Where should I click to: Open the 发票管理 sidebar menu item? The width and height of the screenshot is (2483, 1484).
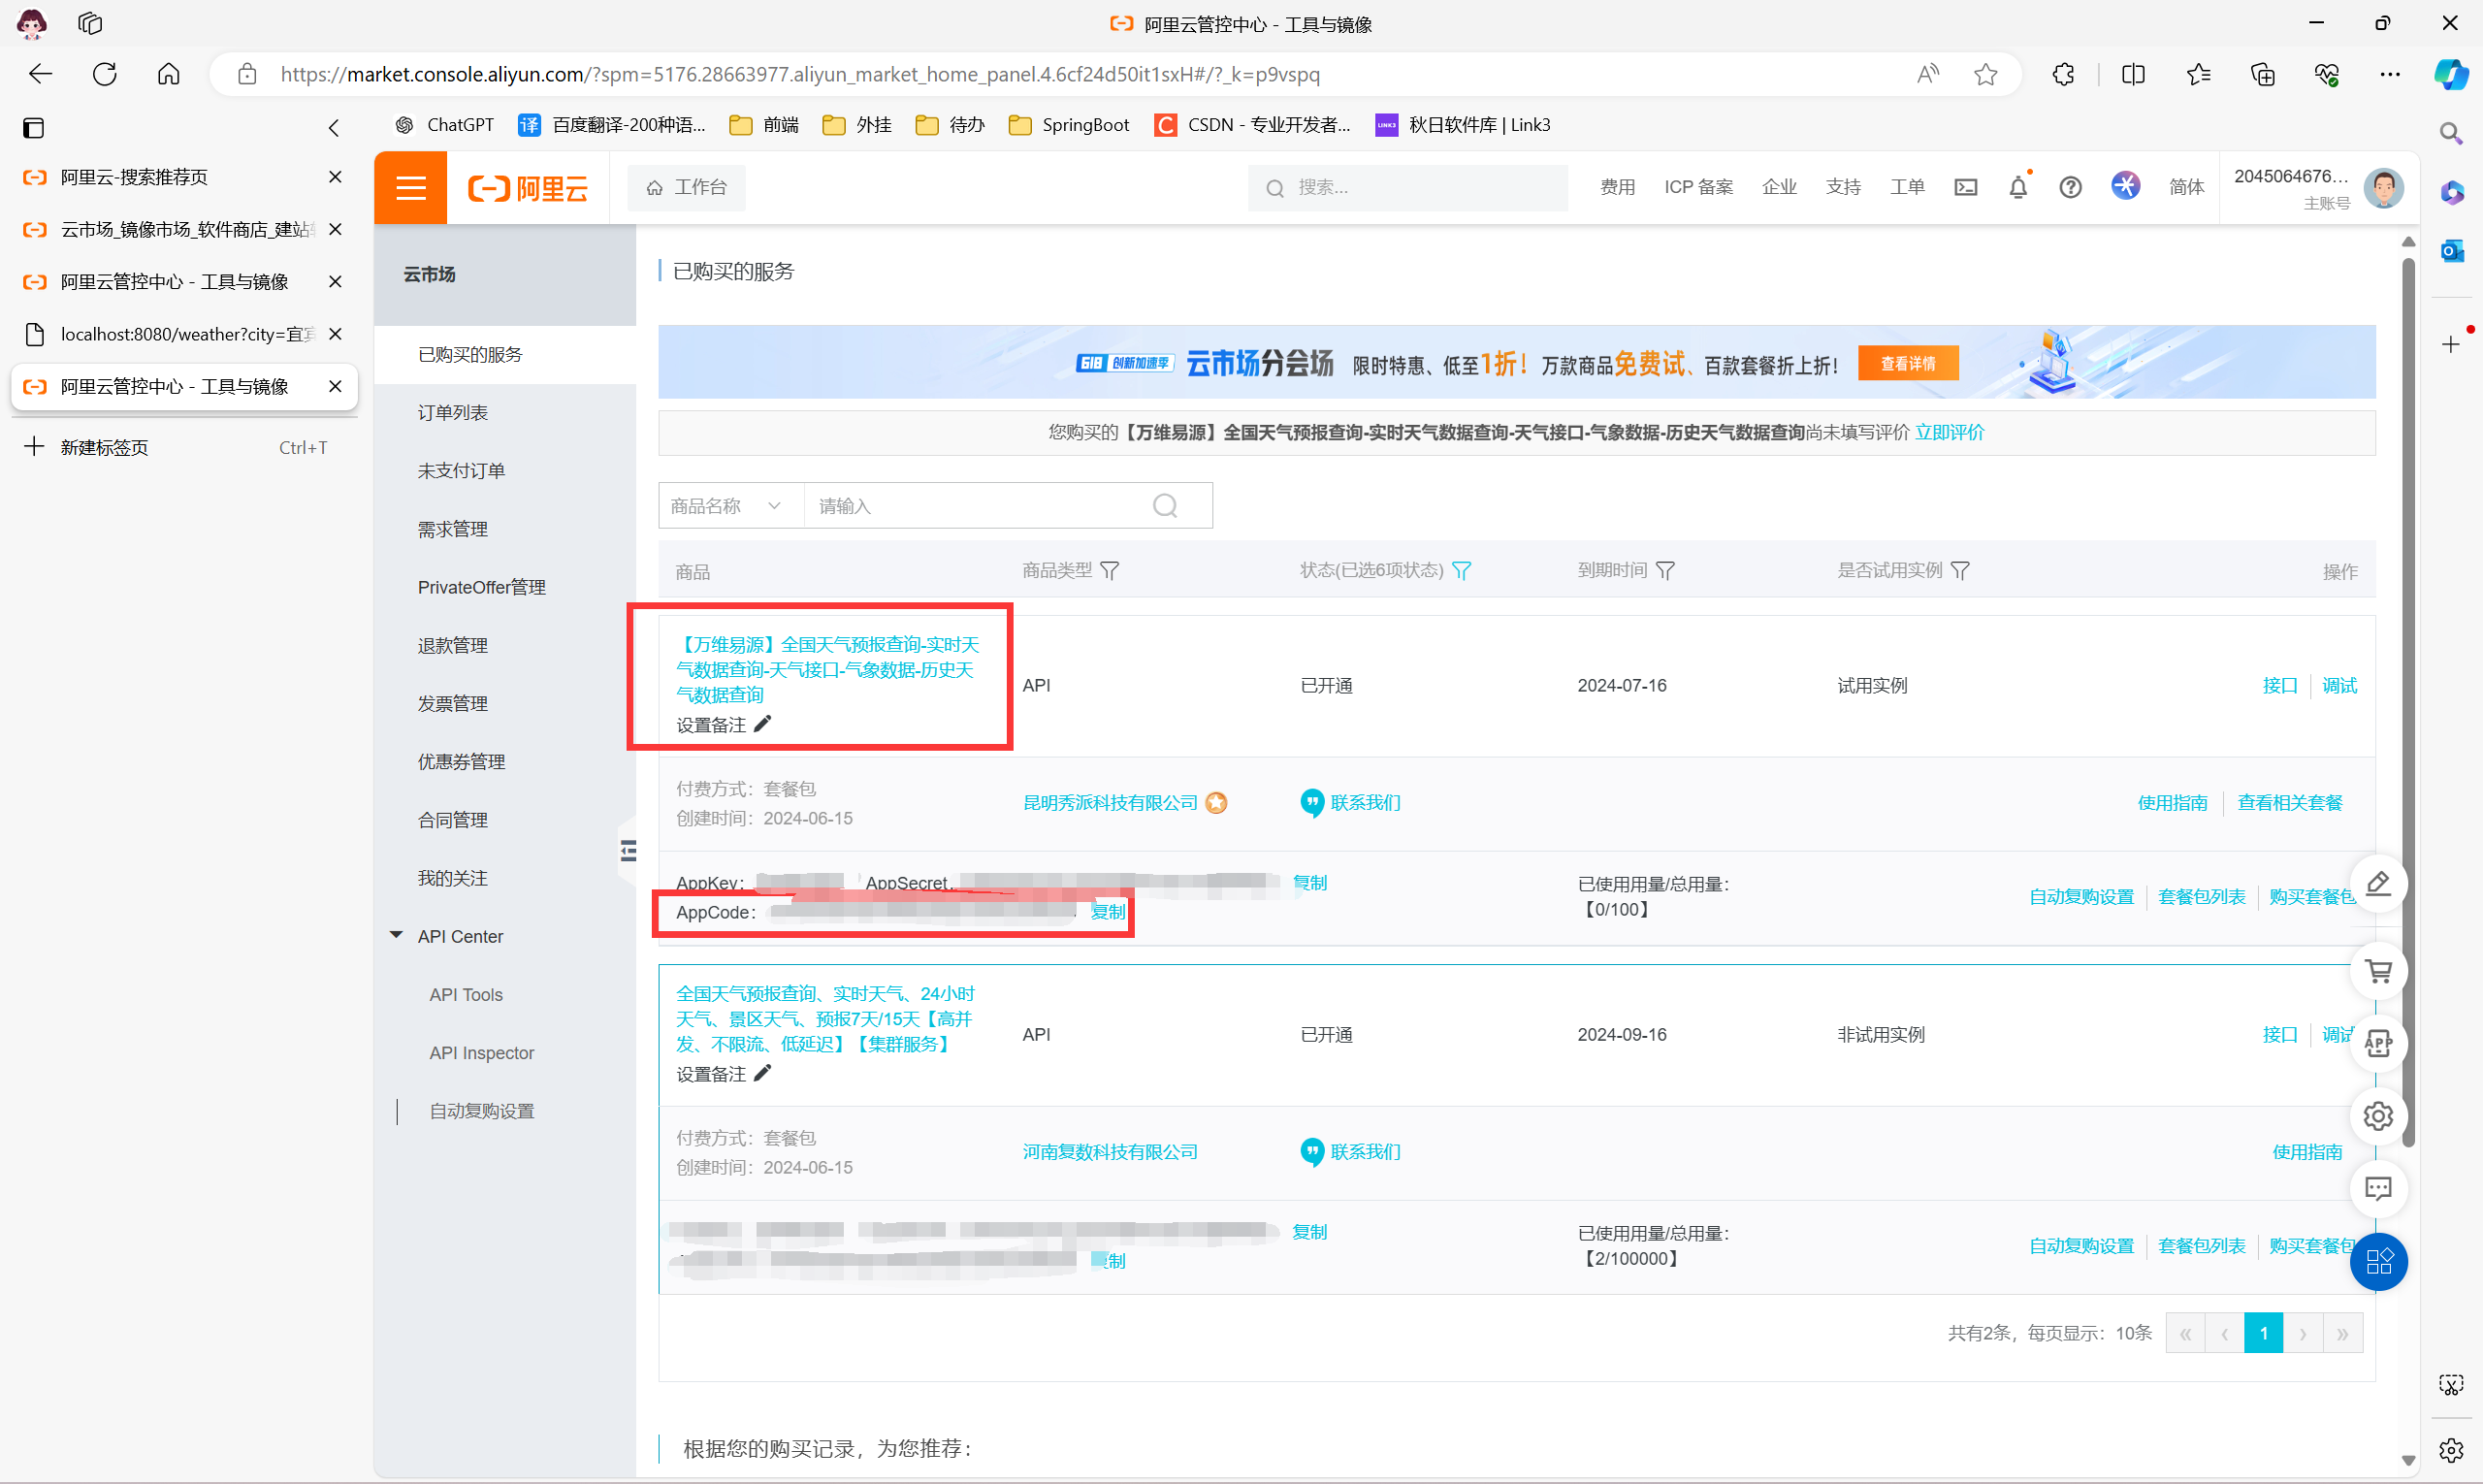453,704
